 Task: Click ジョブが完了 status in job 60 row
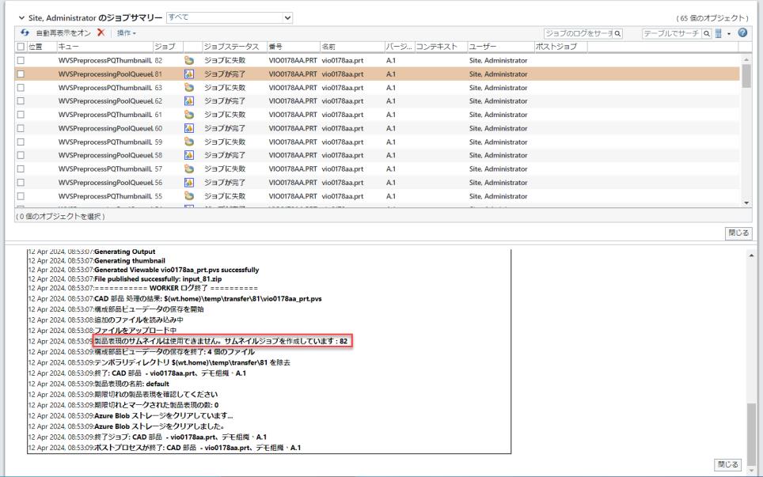pos(225,128)
